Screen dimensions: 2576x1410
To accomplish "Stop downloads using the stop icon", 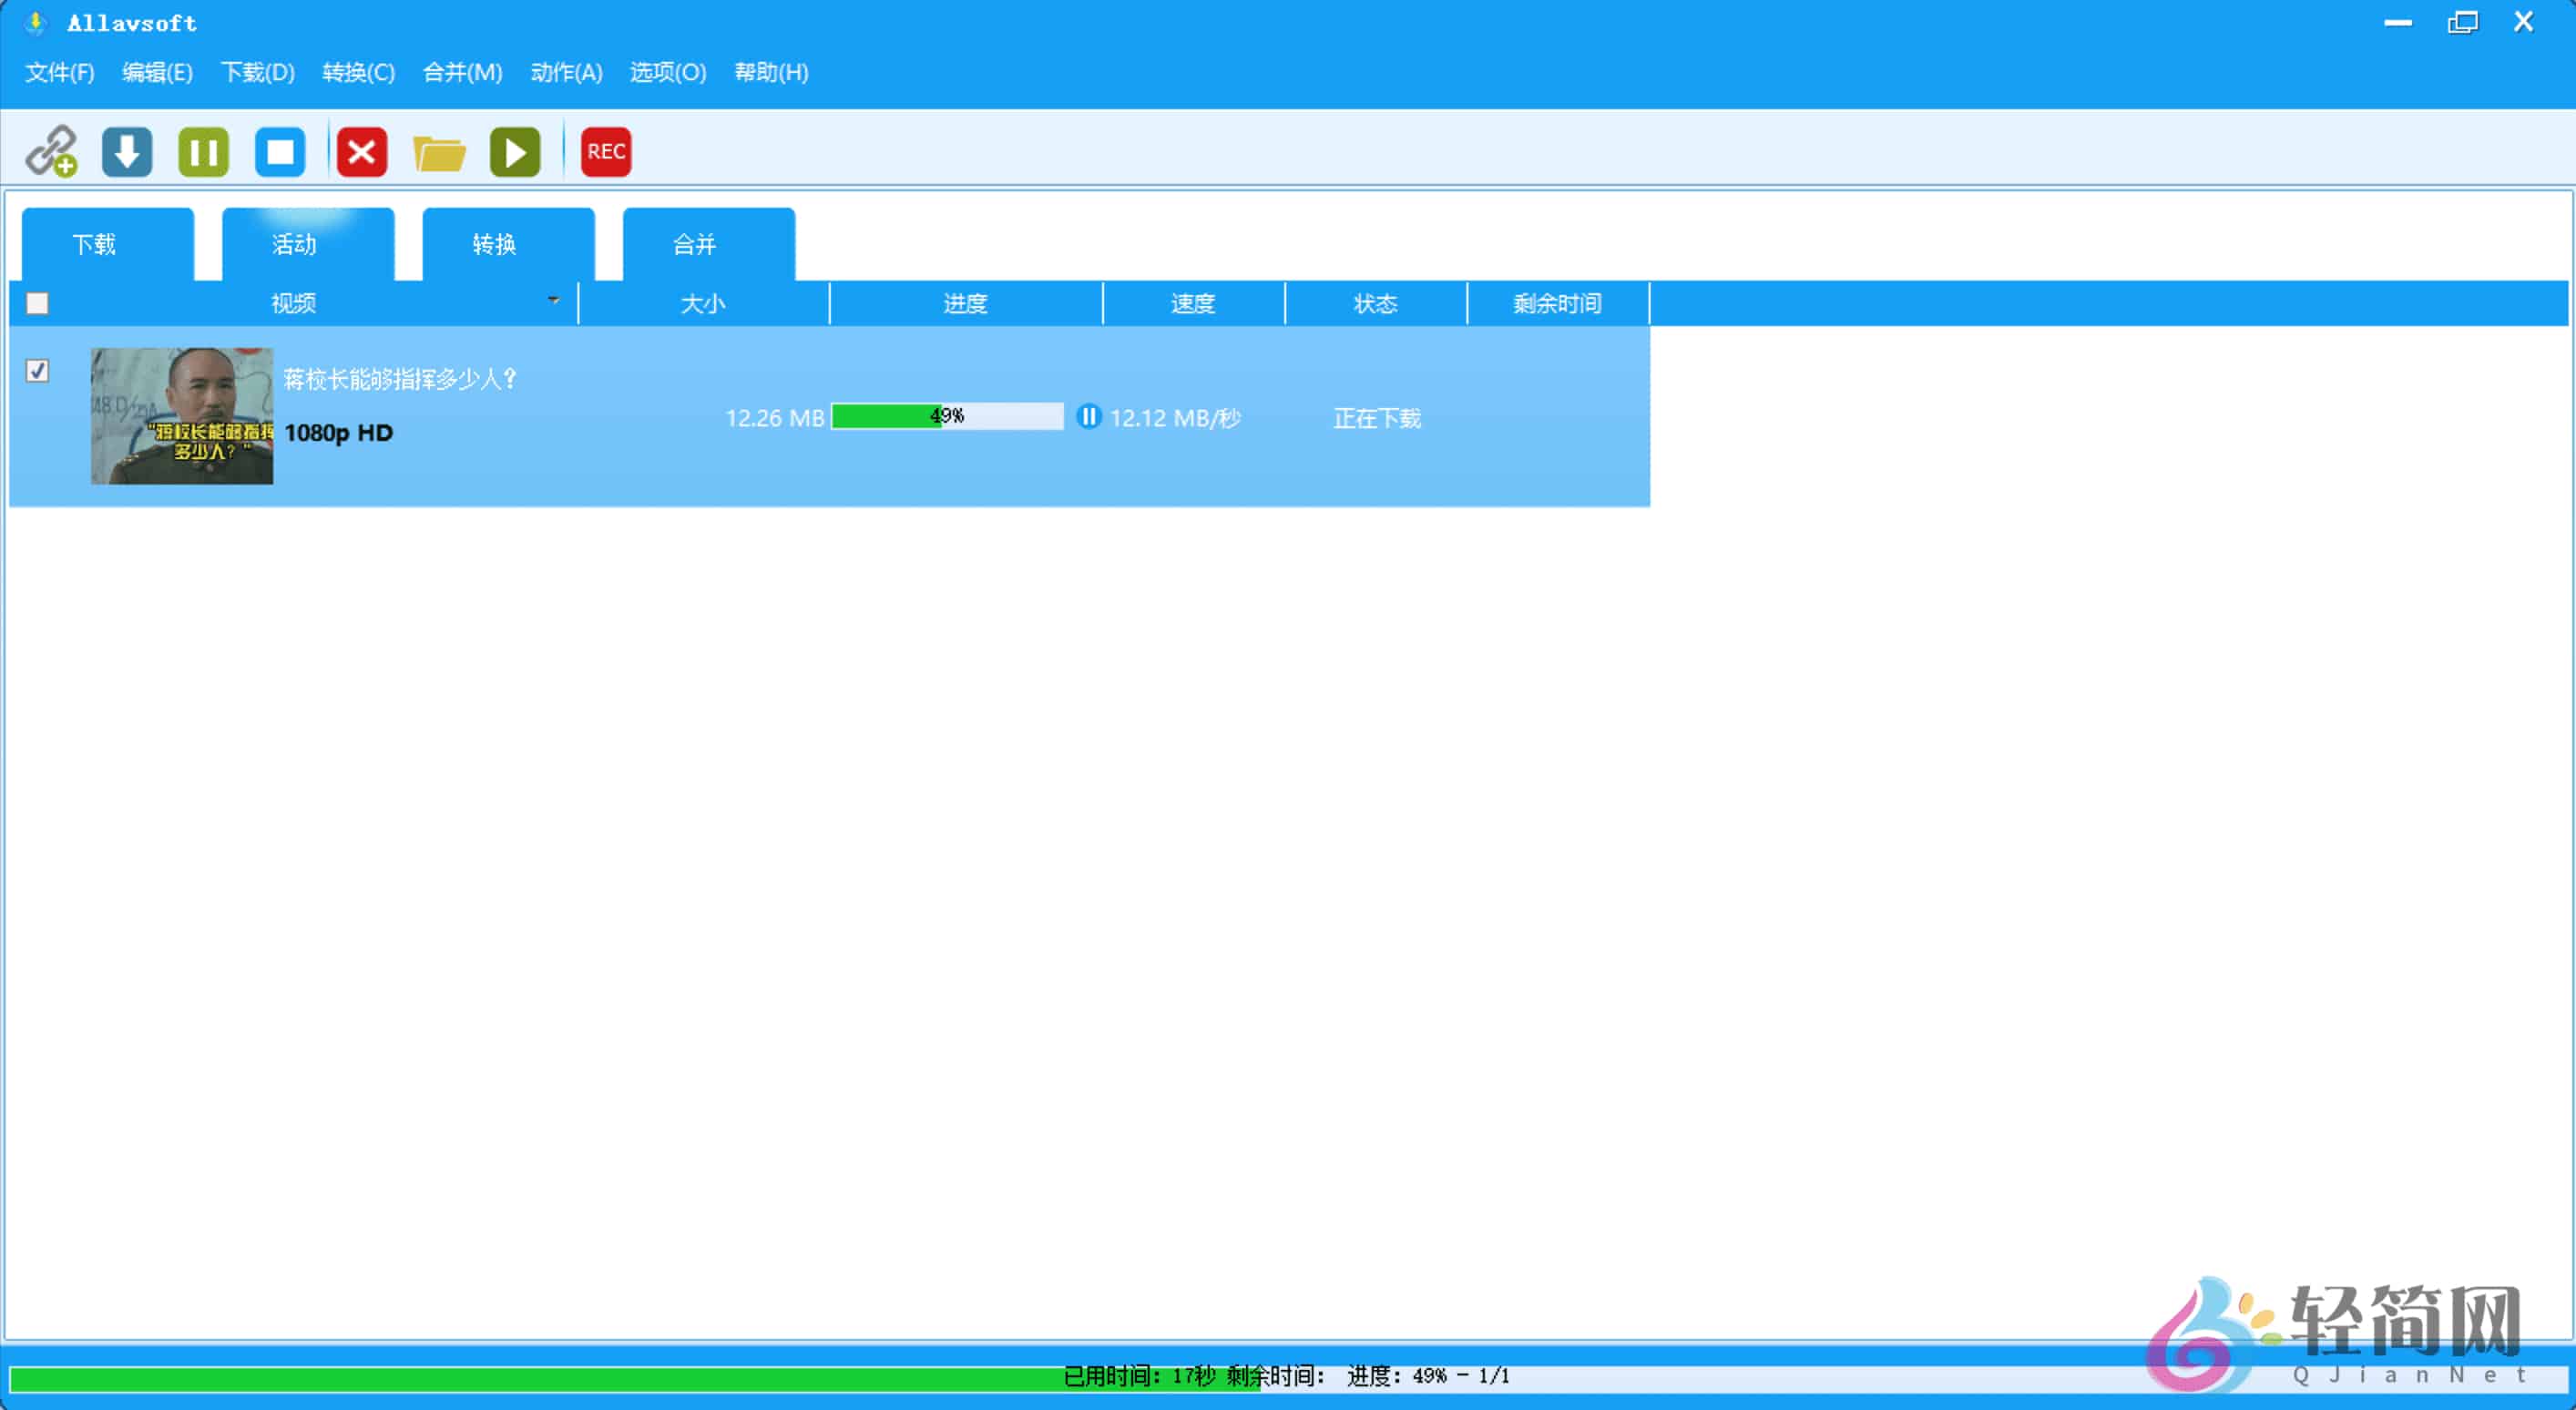I will point(280,151).
